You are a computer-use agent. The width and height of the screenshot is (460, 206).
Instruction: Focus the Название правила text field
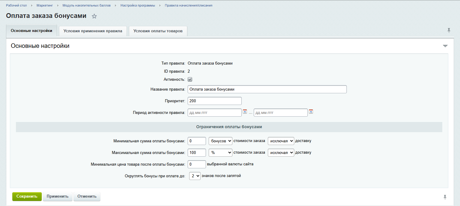(x=267, y=89)
